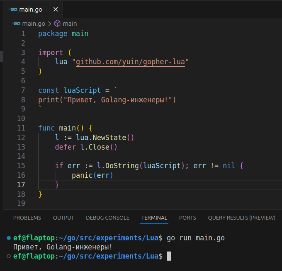Click the editor scrollbar marker at left edge
Screen dimensions: 282x271
[x=1, y=56]
